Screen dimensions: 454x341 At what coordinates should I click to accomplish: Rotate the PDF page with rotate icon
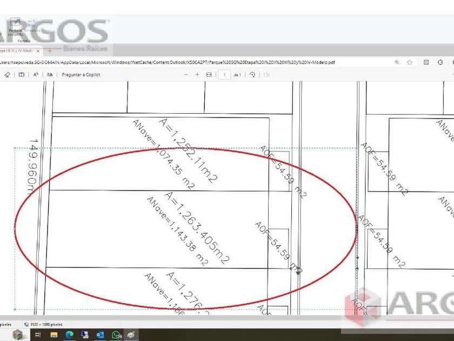[252, 75]
